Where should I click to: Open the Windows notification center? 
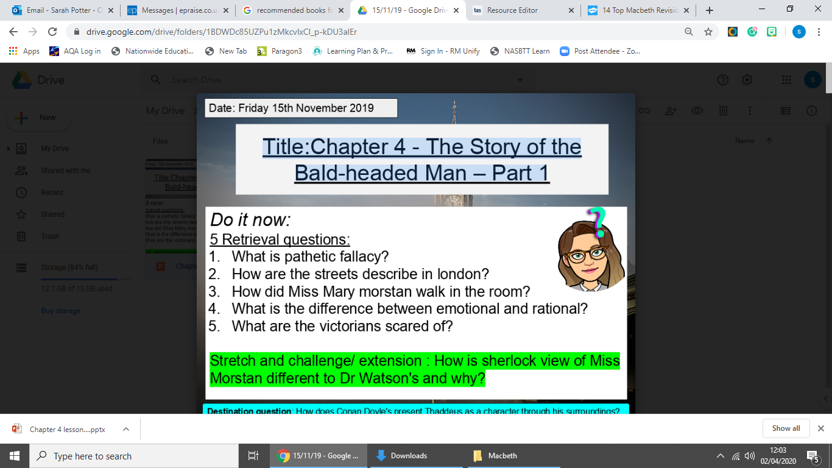tap(813, 456)
